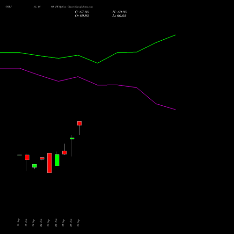The width and height of the screenshot is (234, 234).
Task: Select the red candle above 25 Sep
Action: [65, 153]
